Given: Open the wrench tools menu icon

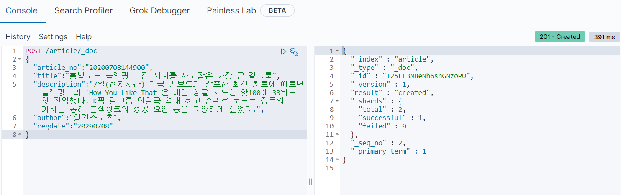Looking at the screenshot, I should click(x=294, y=51).
